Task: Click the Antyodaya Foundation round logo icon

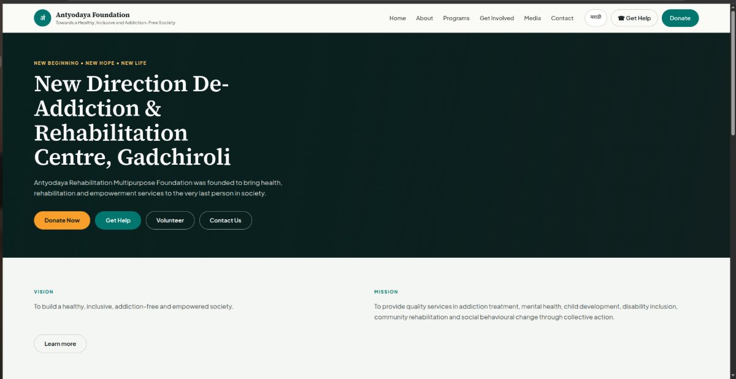Action: point(42,18)
